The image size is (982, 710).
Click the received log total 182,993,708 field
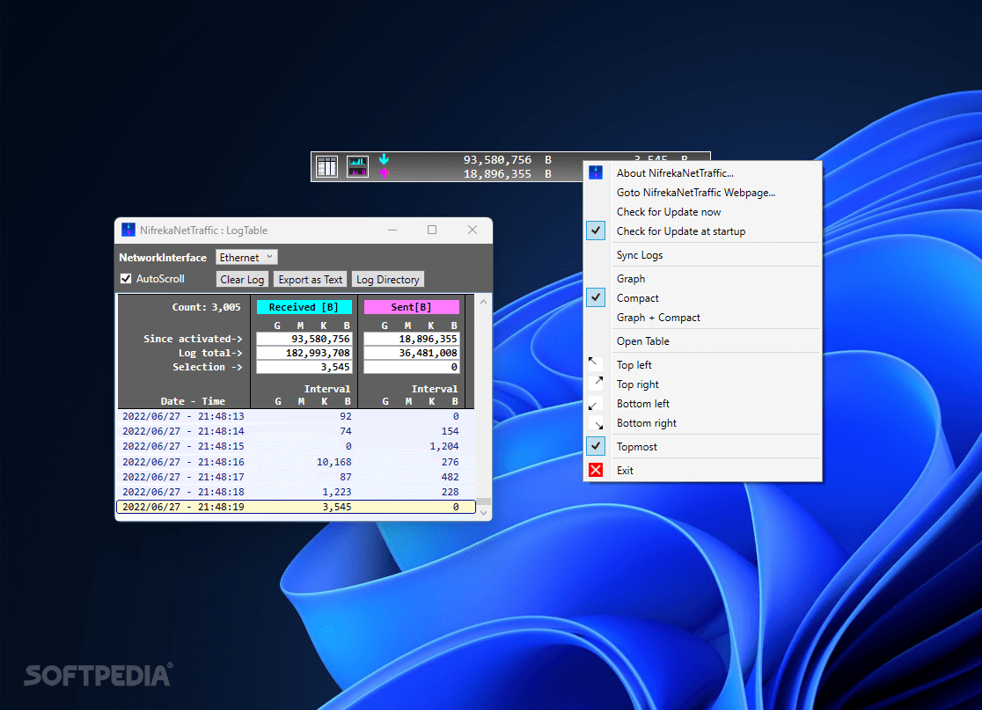304,353
